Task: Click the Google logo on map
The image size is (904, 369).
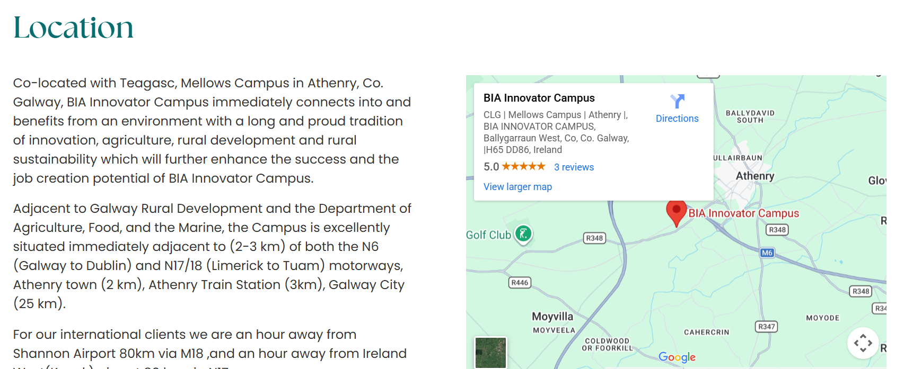Action: point(677,357)
